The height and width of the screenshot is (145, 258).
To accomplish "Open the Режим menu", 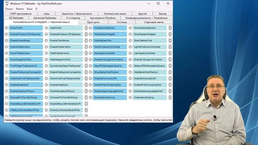I will 20,9.
